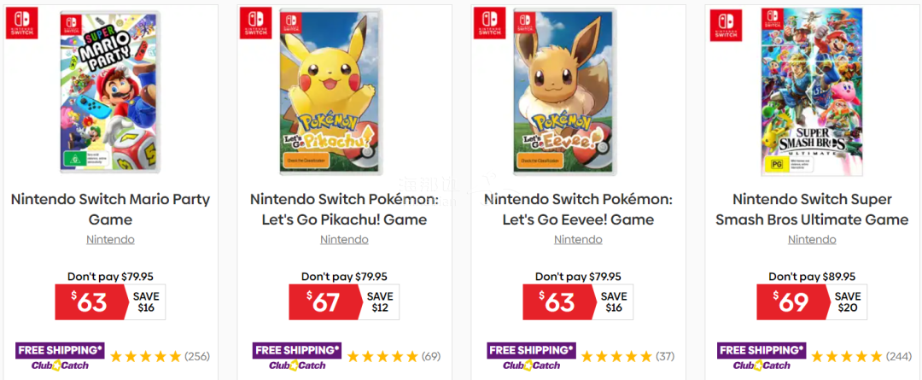Click Nintendo Switch badge on Mario Party card
Screen dimensions: 922x380
click(21, 23)
